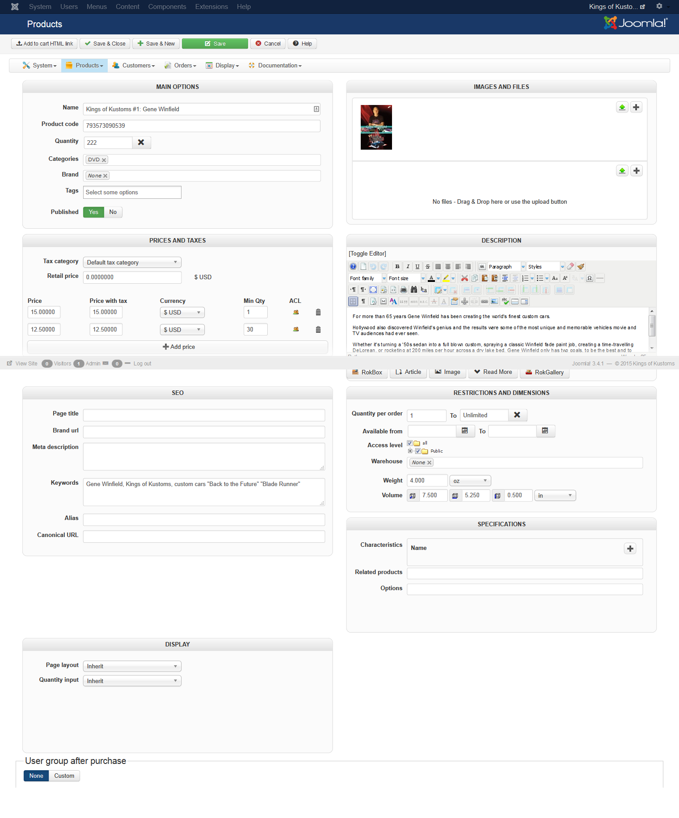Cancel editing the product

click(x=268, y=44)
